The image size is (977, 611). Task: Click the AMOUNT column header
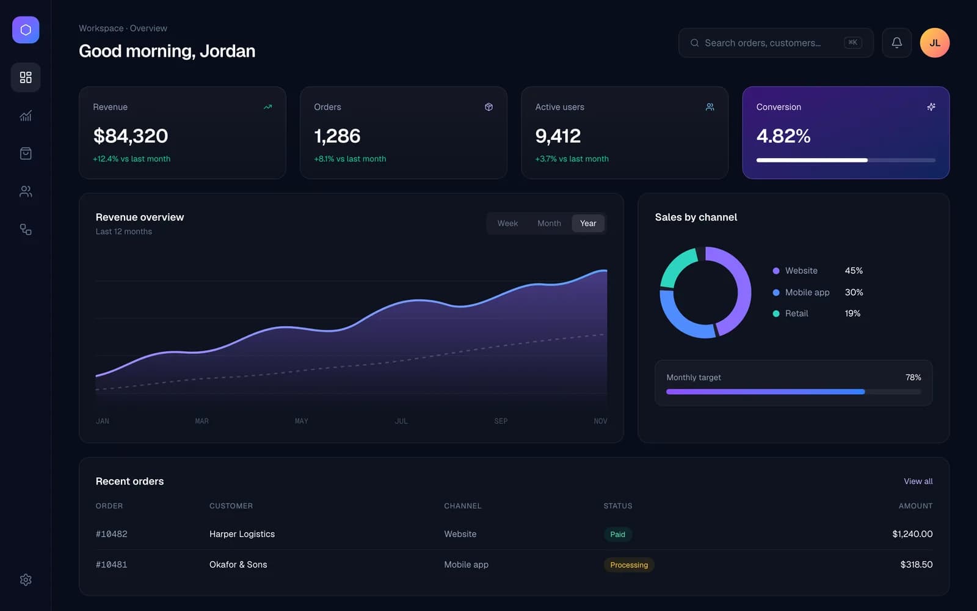point(915,506)
